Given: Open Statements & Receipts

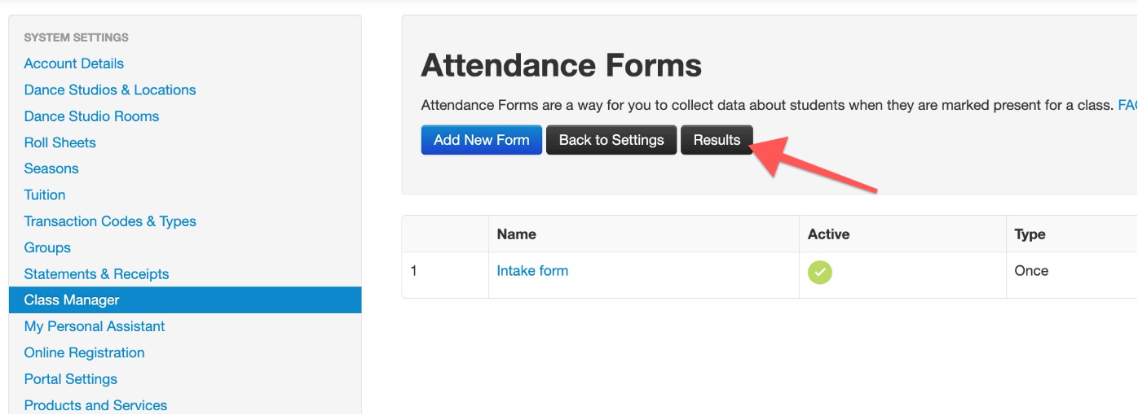Looking at the screenshot, I should 96,274.
